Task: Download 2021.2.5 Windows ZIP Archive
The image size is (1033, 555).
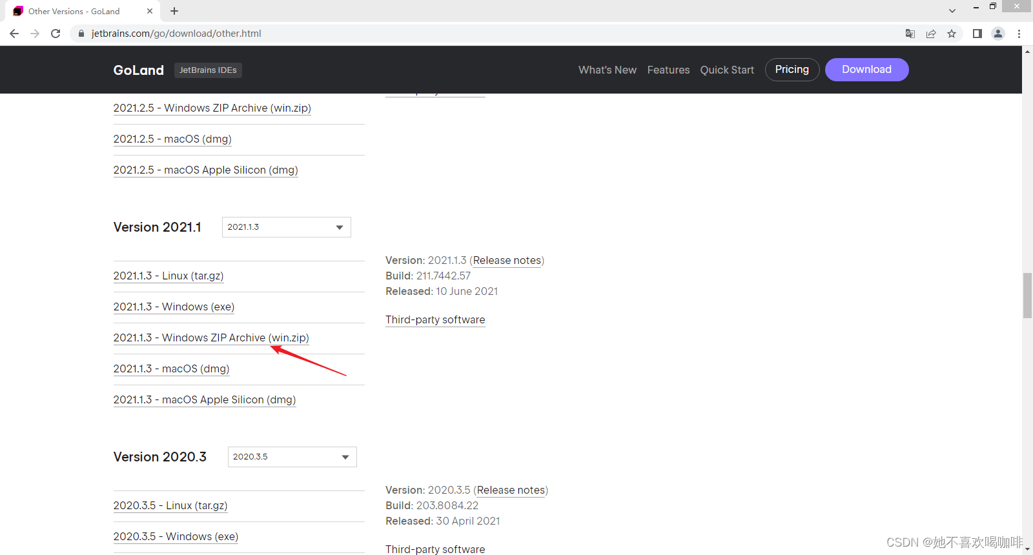Action: point(212,108)
